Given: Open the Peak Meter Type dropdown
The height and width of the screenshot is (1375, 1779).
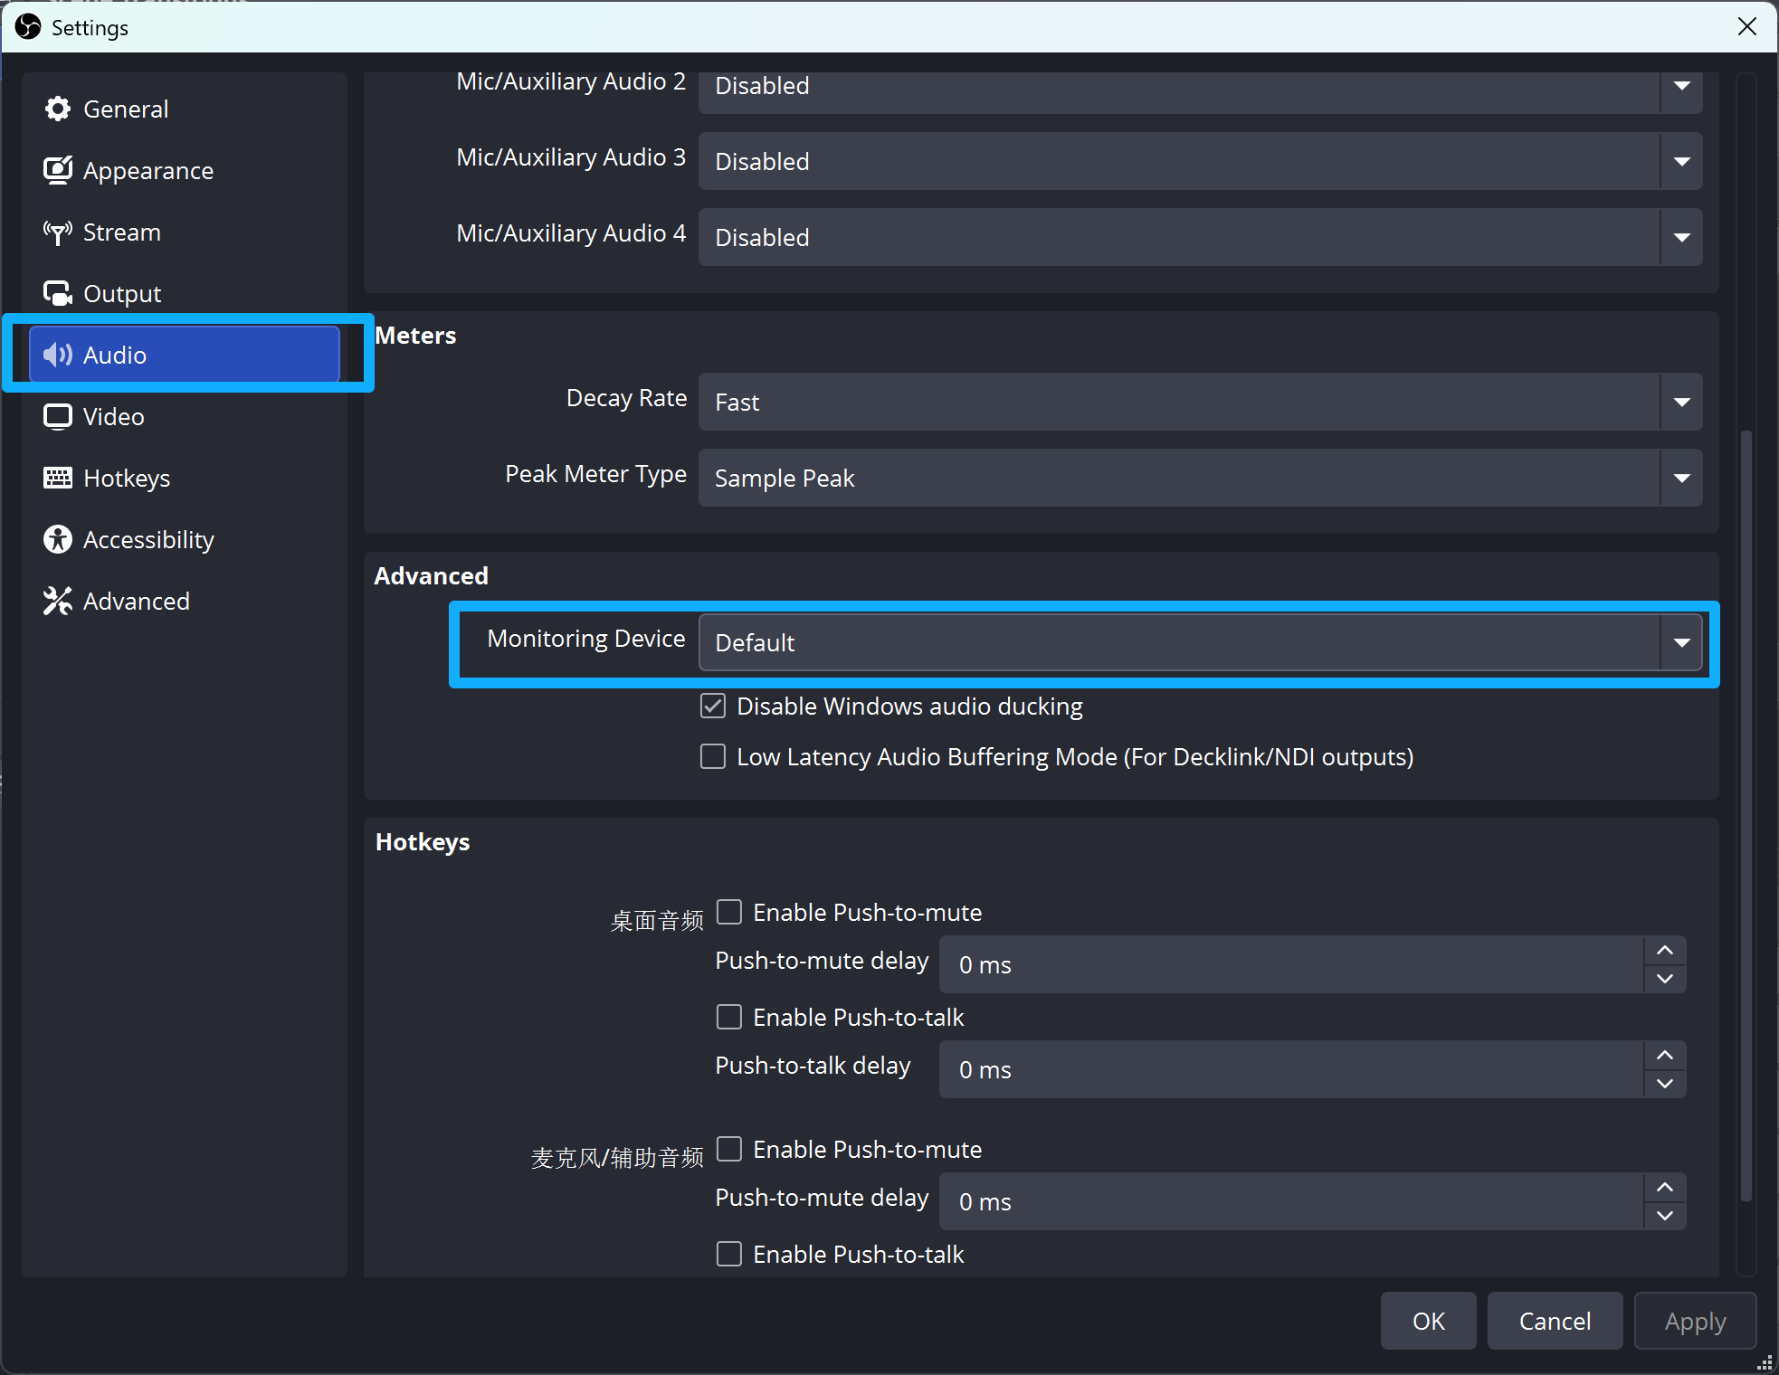Looking at the screenshot, I should pyautogui.click(x=1200, y=478).
